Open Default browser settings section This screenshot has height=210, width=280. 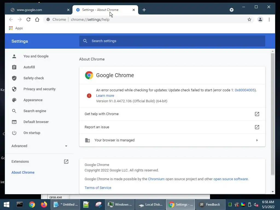[36, 122]
